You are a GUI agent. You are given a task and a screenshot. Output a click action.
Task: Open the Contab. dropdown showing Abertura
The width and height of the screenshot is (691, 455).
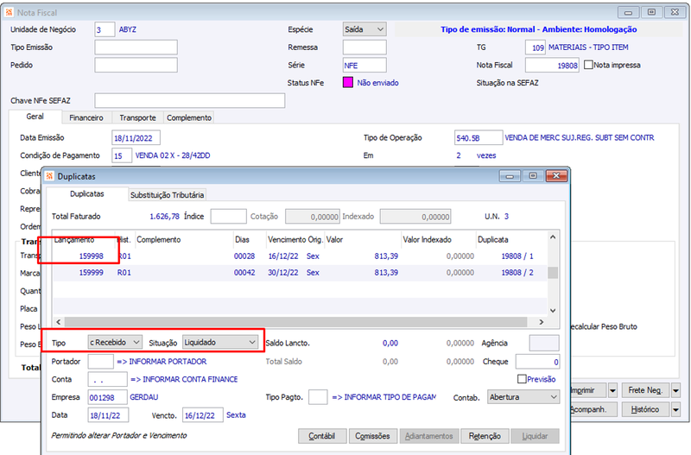(523, 397)
